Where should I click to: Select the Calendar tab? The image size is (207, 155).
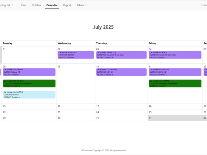[52, 5]
